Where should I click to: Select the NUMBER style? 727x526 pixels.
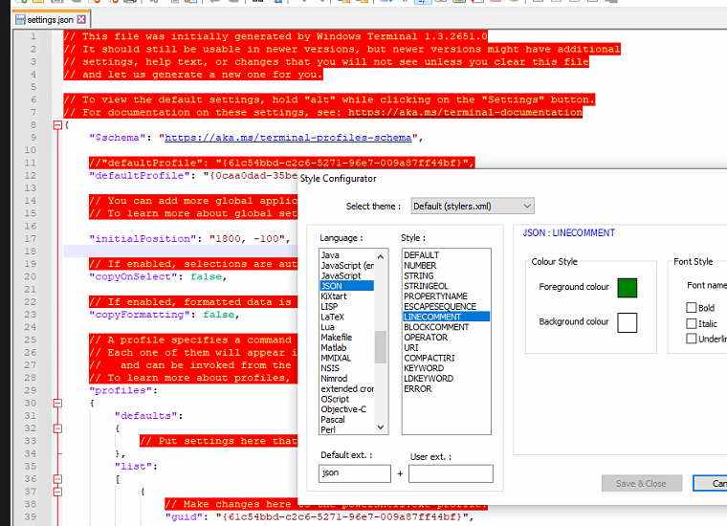420,266
